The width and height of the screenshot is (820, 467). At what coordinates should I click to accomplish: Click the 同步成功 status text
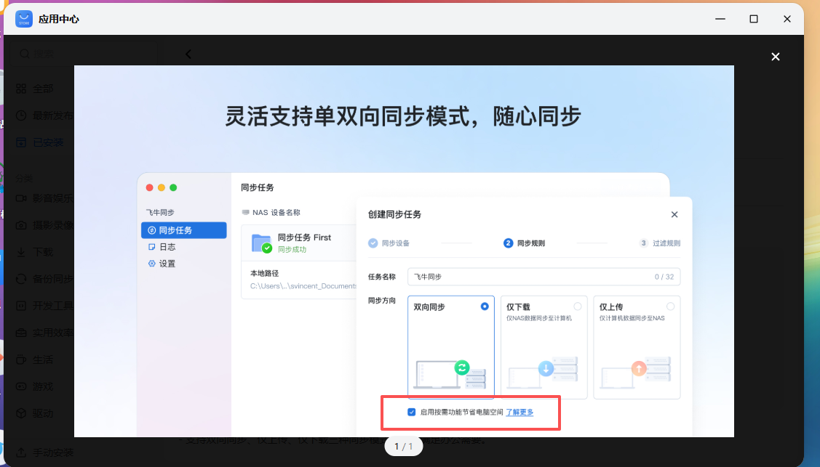click(x=292, y=249)
